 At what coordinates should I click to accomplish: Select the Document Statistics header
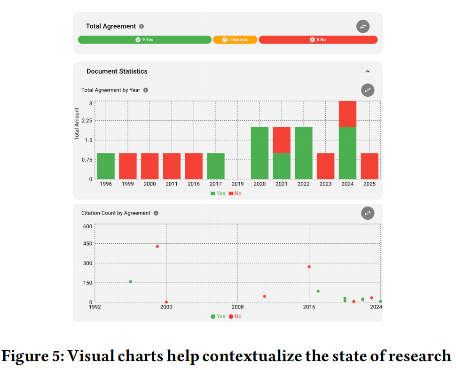coord(117,71)
